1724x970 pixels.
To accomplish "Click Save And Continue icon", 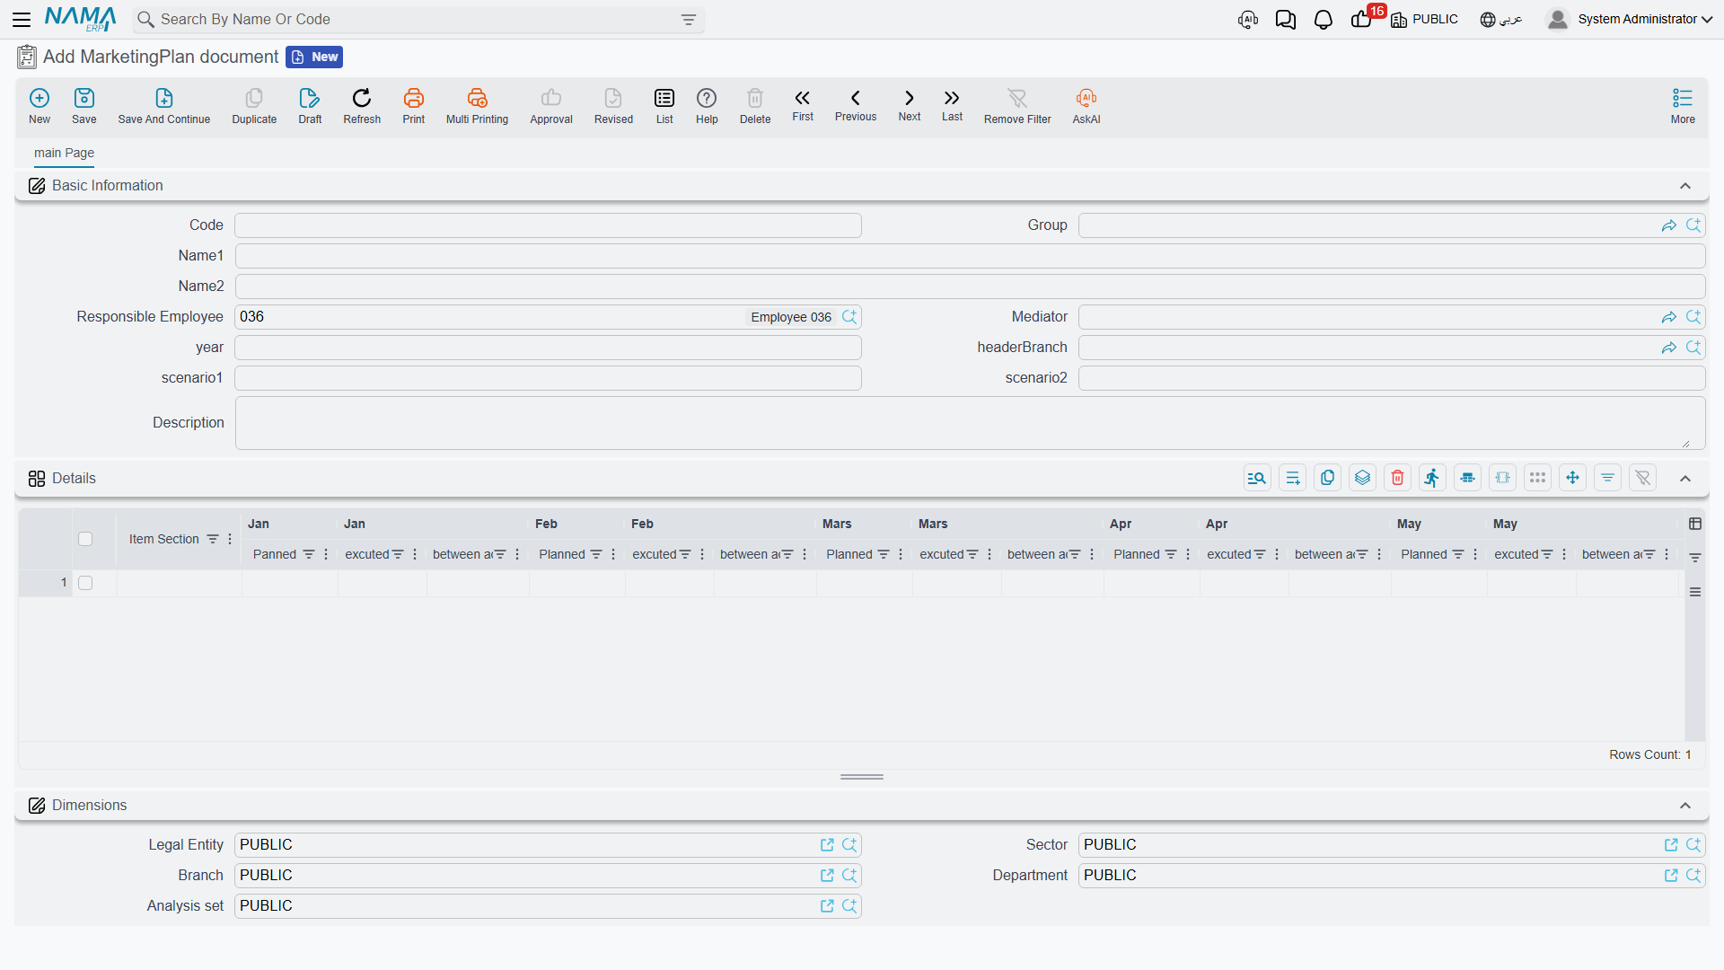I will click(x=164, y=98).
